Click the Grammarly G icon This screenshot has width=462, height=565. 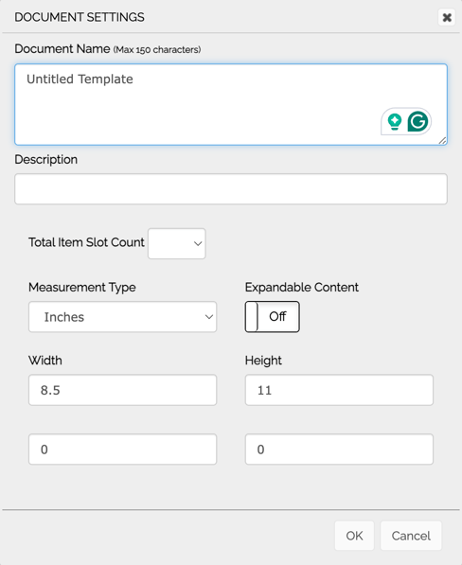click(418, 121)
